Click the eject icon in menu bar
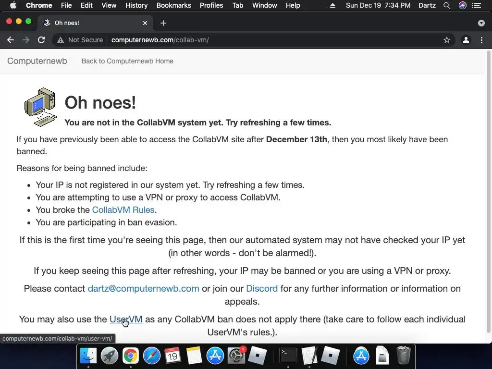Viewport: 492px width, 369px height. click(x=332, y=5)
